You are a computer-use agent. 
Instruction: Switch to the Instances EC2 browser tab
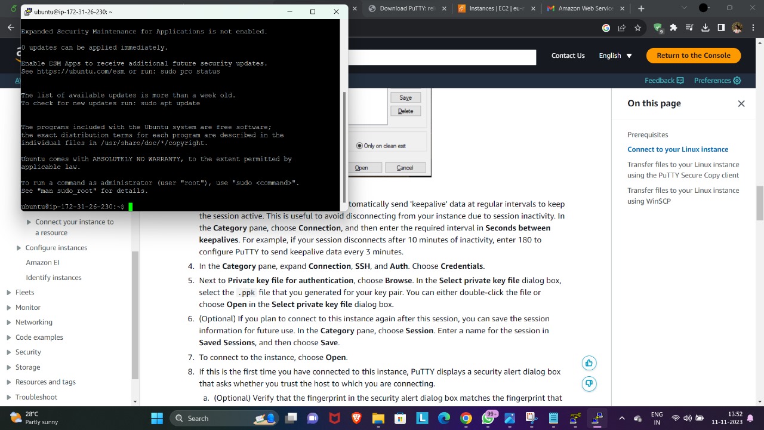[495, 9]
